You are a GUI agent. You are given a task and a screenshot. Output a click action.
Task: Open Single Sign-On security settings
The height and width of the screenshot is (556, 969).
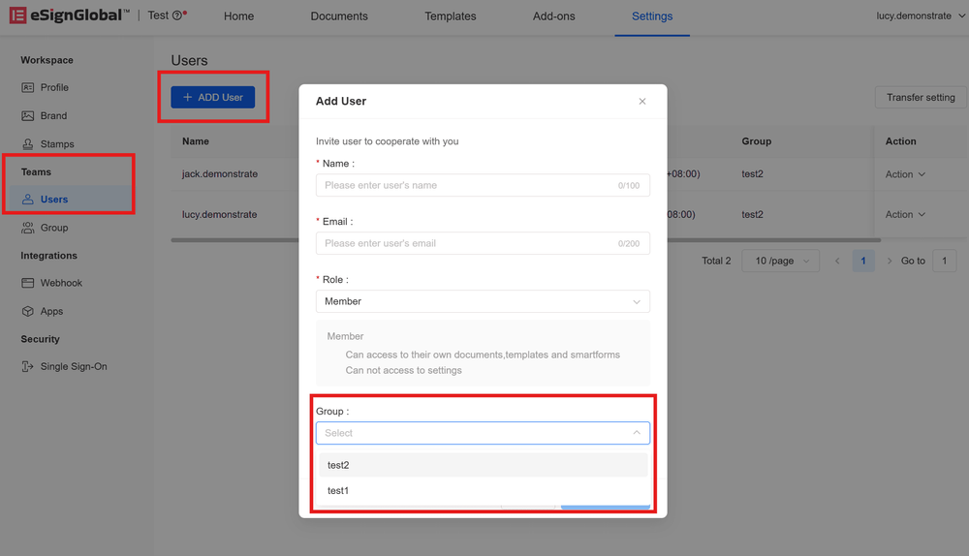[x=73, y=367]
